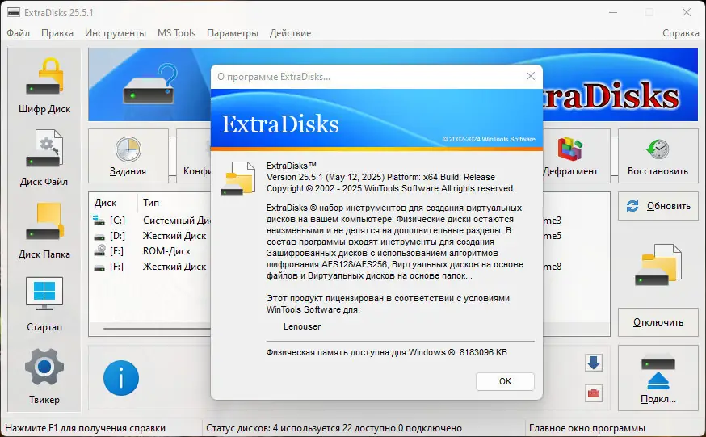
Task: Click the blue info circle icon
Action: 121,378
